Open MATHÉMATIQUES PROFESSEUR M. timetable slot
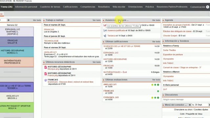 click(x=17, y=62)
